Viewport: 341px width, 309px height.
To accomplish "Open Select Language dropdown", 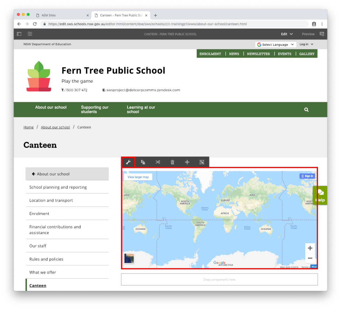I will [x=275, y=44].
